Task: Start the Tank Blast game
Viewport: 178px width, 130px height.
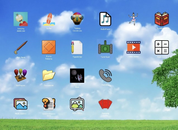Action: point(105,47)
